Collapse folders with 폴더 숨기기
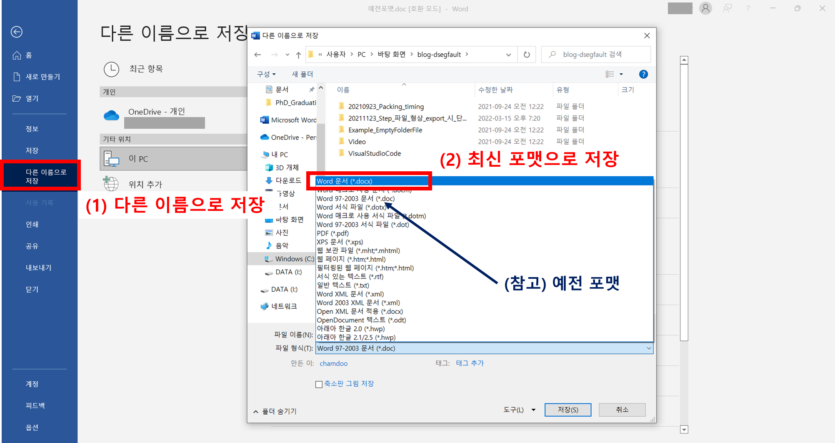Screen dimensions: 835x443 [275, 411]
